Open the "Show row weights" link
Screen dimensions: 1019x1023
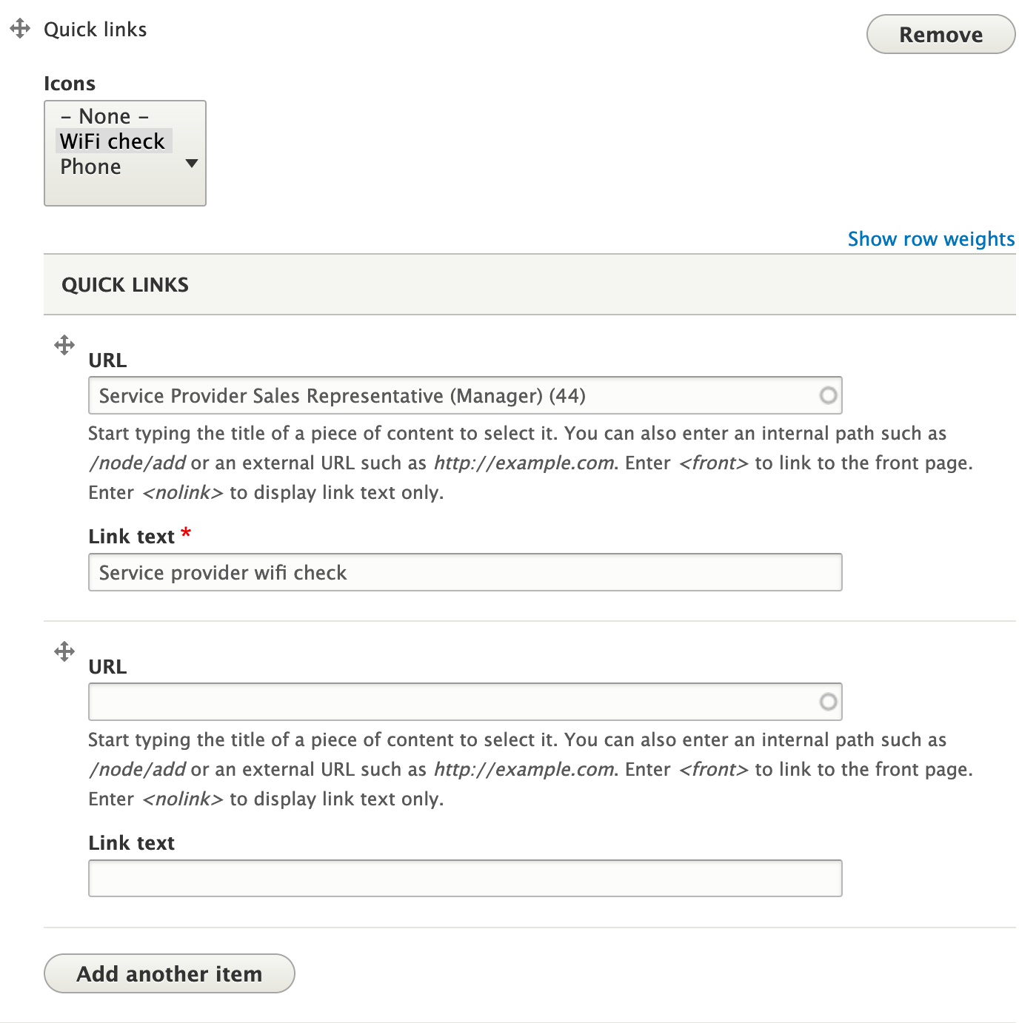tap(931, 239)
